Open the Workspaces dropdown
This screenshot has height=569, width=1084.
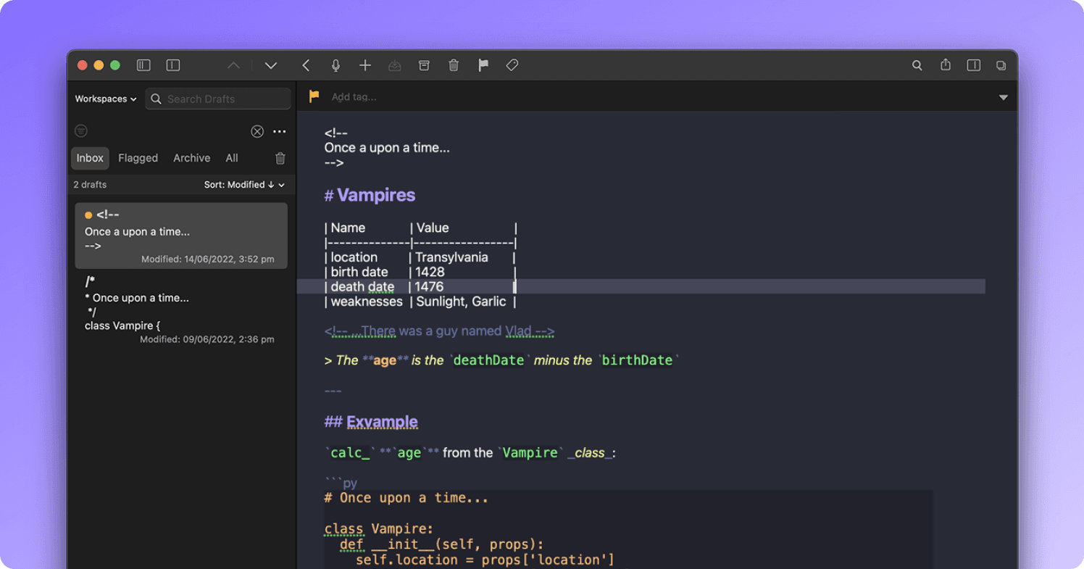[x=106, y=99]
